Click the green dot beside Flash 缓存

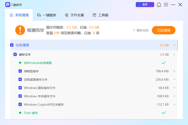[x=20, y=113]
